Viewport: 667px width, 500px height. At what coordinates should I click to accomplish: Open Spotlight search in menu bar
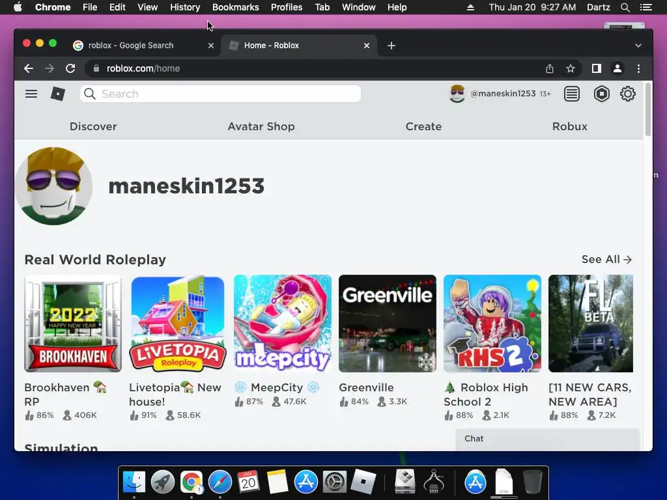click(625, 7)
